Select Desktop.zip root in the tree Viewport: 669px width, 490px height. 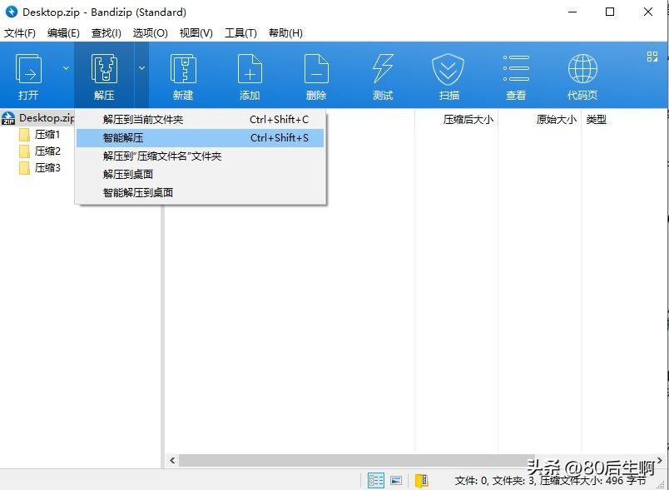pos(38,117)
